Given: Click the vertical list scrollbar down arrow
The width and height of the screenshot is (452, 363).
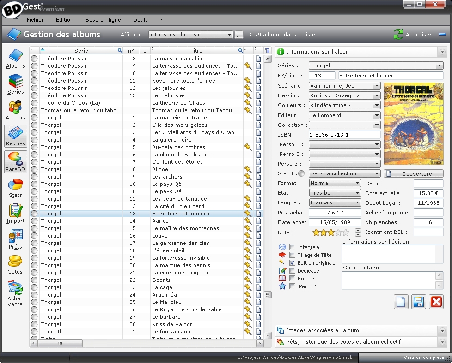Looking at the screenshot, I should click(268, 335).
